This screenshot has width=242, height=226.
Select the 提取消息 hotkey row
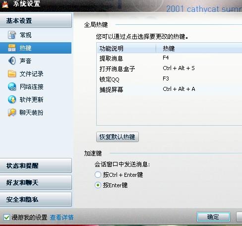170,58
